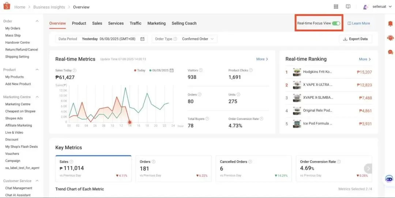Open the book guide icon in header

pos(348,7)
